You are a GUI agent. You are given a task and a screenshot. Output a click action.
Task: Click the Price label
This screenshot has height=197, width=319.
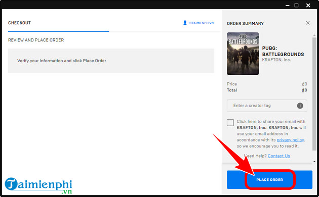pos(232,84)
